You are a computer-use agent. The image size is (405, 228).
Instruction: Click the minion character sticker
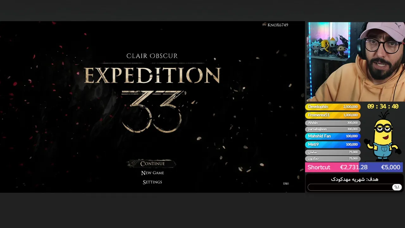pos(383,136)
